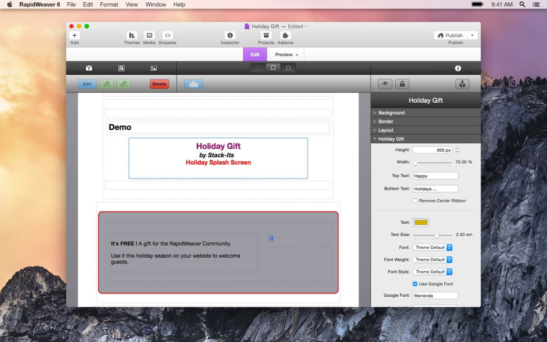Select the solid square view mode

288,68
